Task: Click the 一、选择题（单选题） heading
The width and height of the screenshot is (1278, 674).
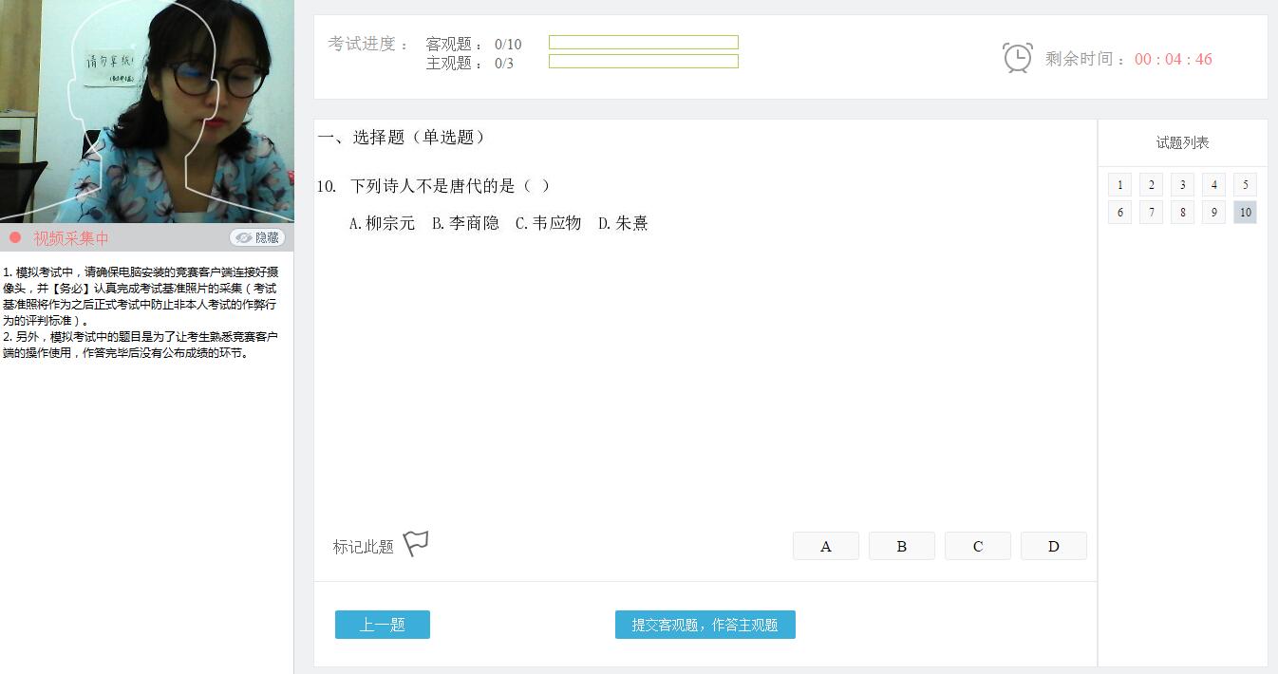Action: pos(403,138)
